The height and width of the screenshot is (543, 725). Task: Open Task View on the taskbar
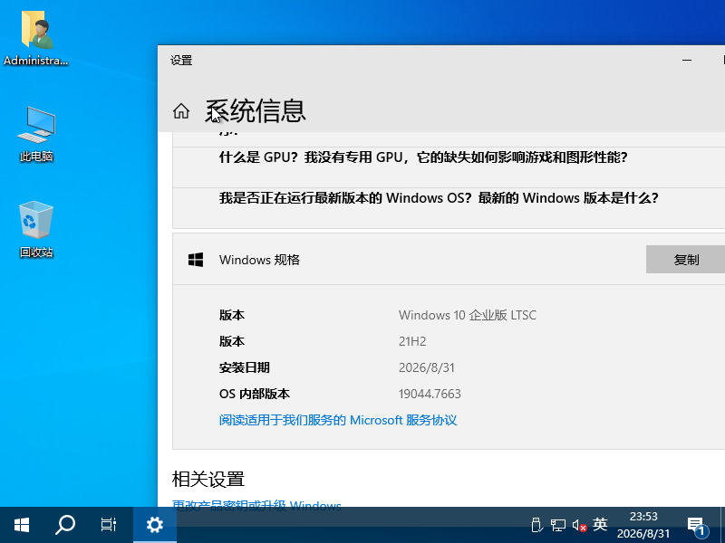pyautogui.click(x=109, y=525)
